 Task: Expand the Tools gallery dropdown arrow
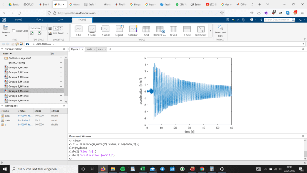point(210,31)
